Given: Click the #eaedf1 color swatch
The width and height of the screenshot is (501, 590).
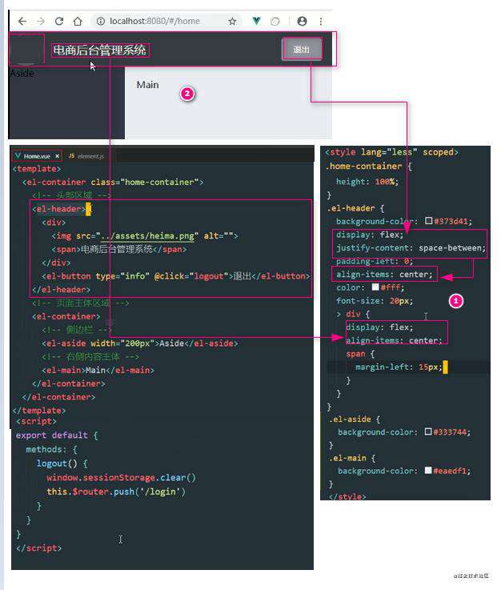Looking at the screenshot, I should point(428,471).
